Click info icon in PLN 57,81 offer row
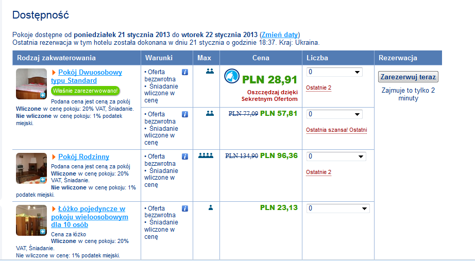The image size is (475, 261). [x=185, y=114]
